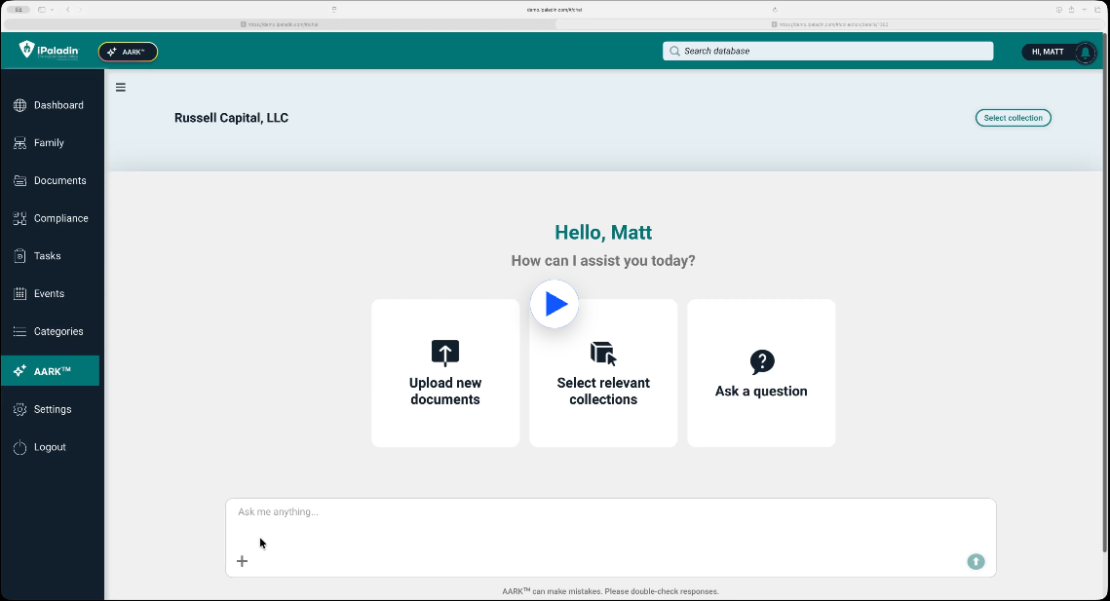
Task: Select the Upload new documents card
Action: tap(445, 373)
